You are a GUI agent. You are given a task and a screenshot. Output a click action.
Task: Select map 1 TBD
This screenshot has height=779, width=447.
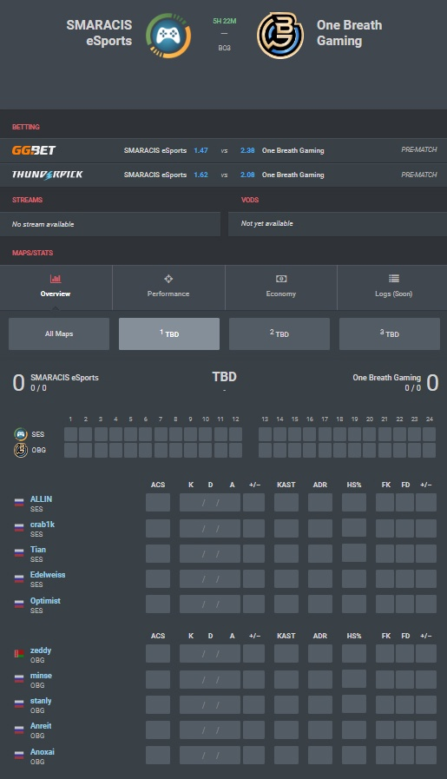coord(169,333)
